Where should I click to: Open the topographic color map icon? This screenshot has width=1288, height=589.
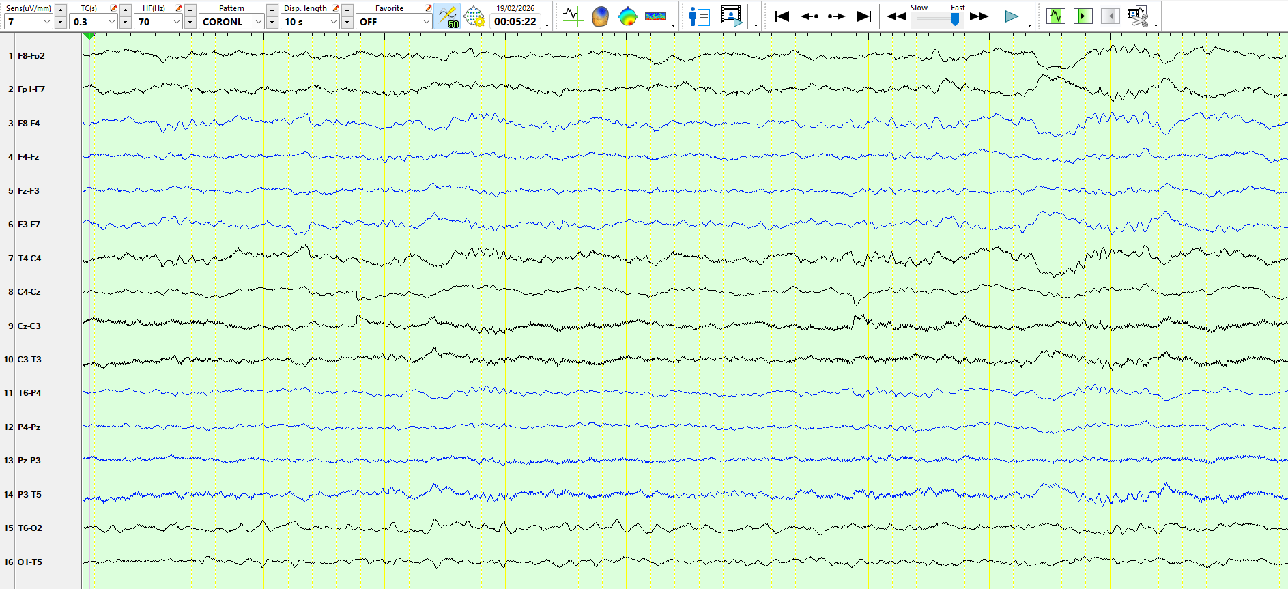[x=627, y=16]
